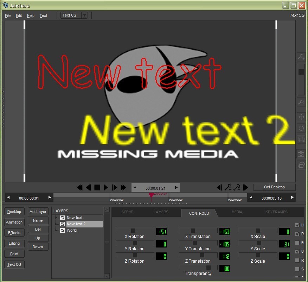
Task: Toggle visibility checkbox of New text 2 layer
Action: (x=62, y=224)
